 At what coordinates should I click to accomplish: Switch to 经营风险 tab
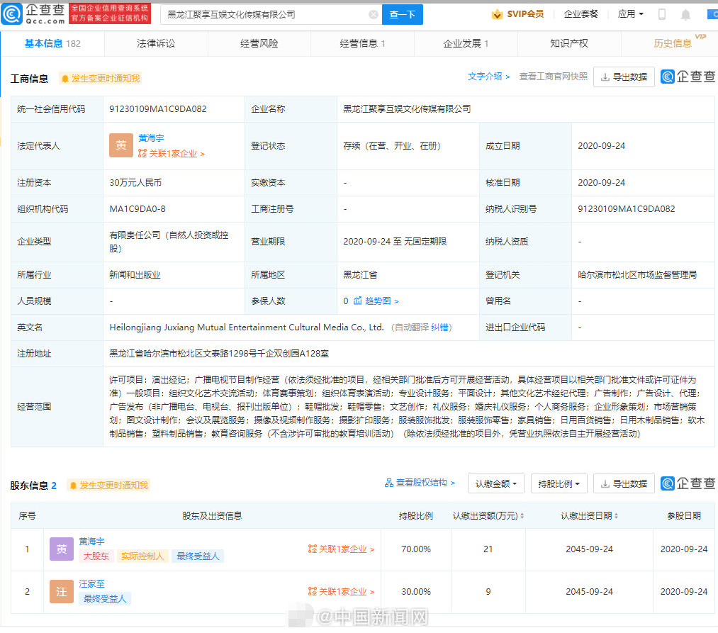pos(259,43)
